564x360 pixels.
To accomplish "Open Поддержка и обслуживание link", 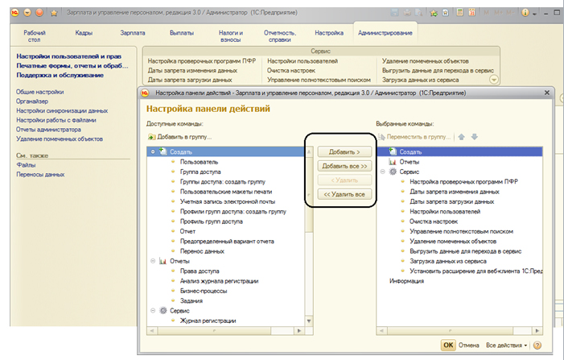I will coord(60,75).
